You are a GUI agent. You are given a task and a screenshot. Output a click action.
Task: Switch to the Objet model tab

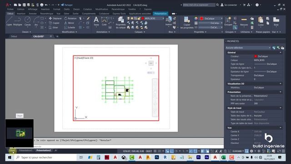click(12, 150)
